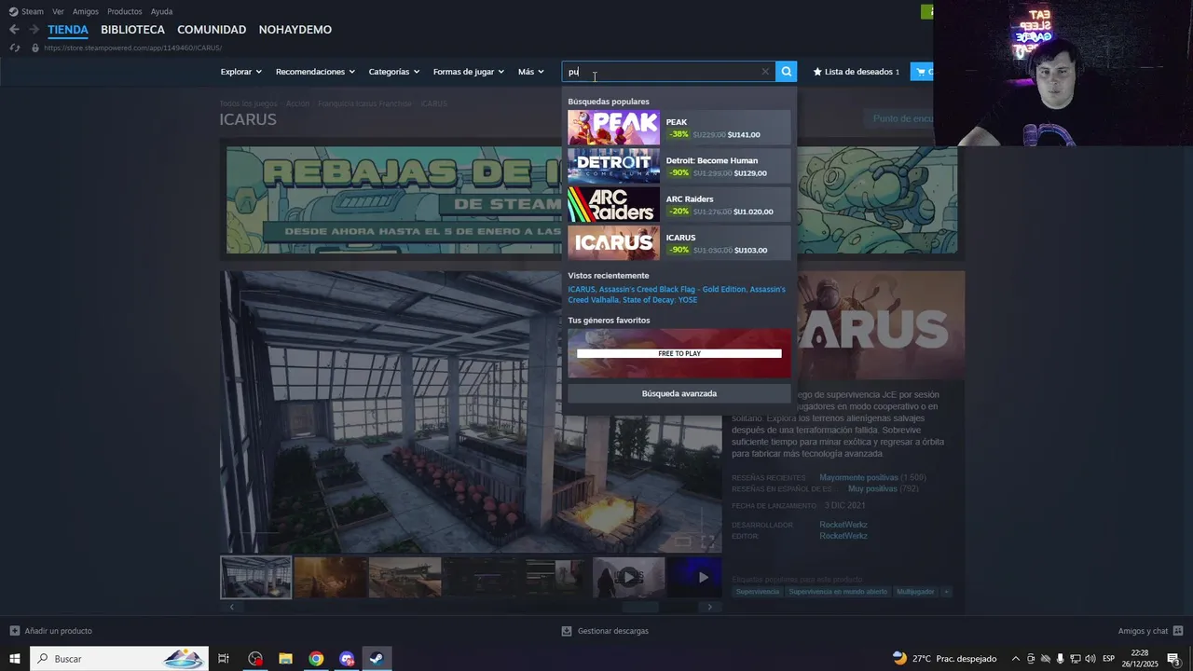The width and height of the screenshot is (1193, 671).
Task: Open Amigos y chat
Action: [x=1150, y=631]
